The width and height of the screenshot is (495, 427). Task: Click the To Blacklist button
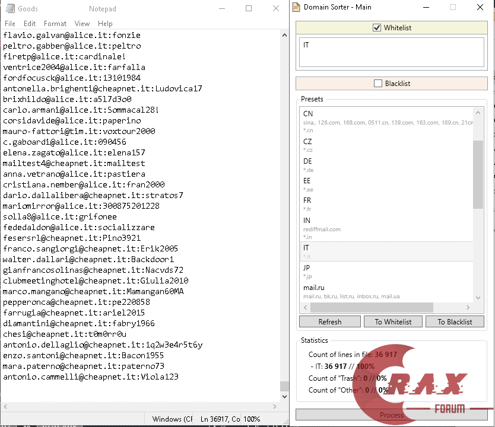pos(455,321)
